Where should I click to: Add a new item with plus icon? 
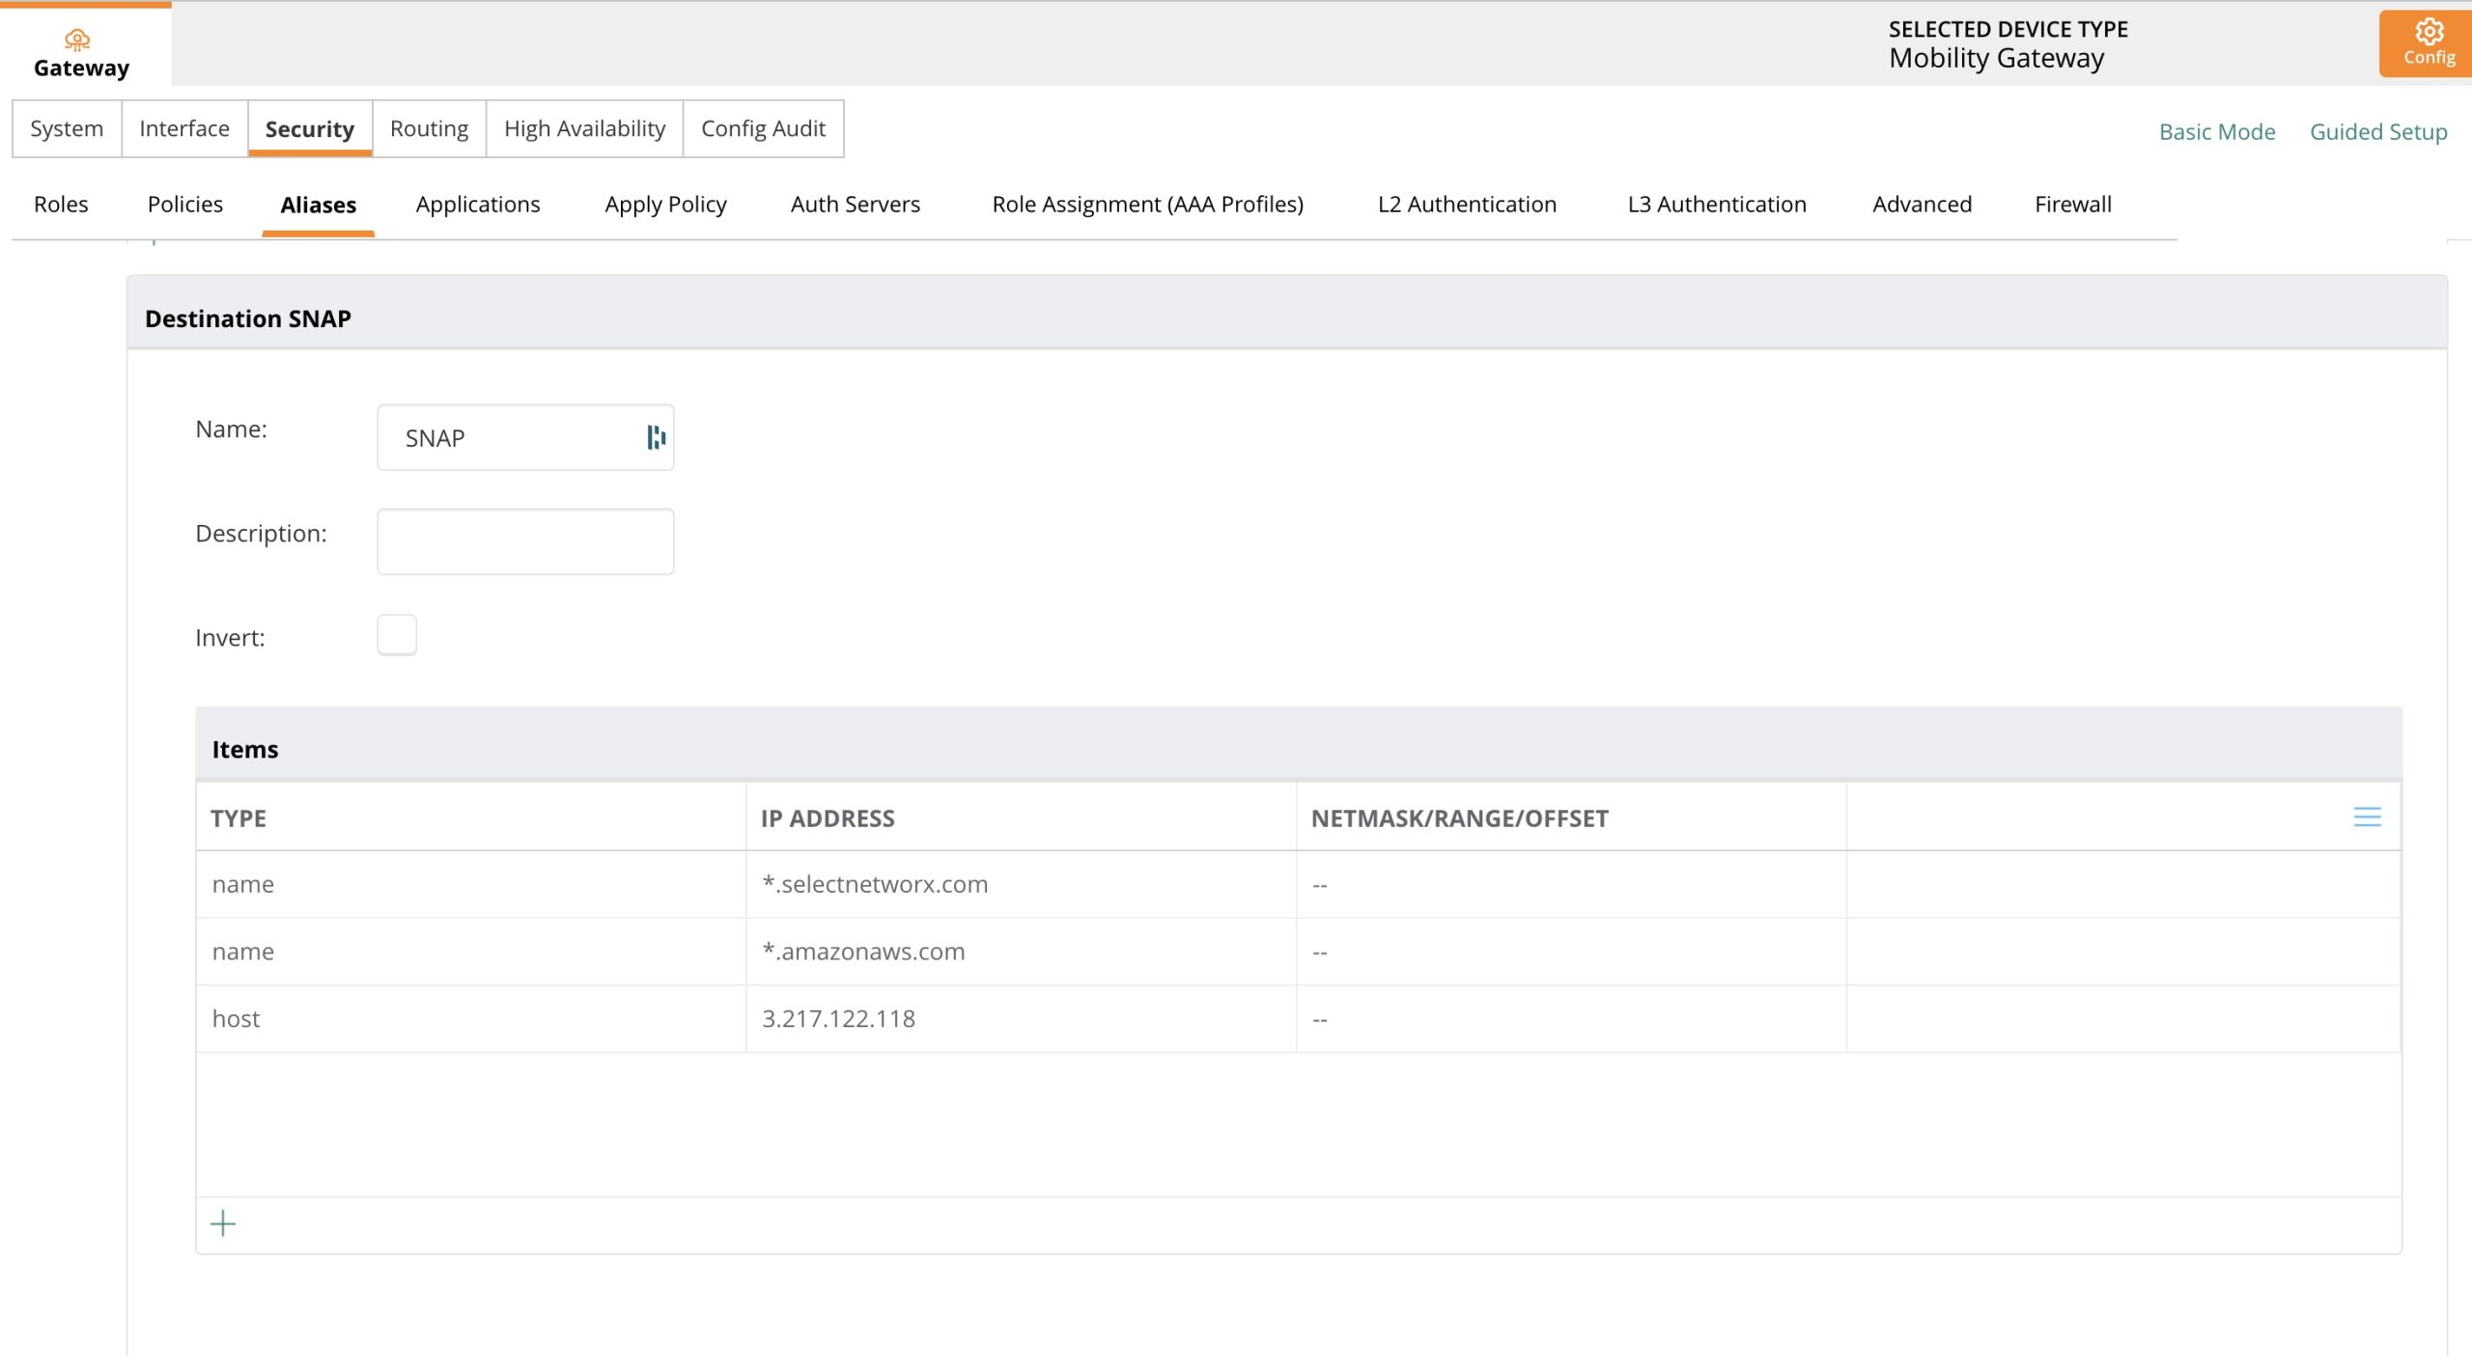click(x=223, y=1224)
